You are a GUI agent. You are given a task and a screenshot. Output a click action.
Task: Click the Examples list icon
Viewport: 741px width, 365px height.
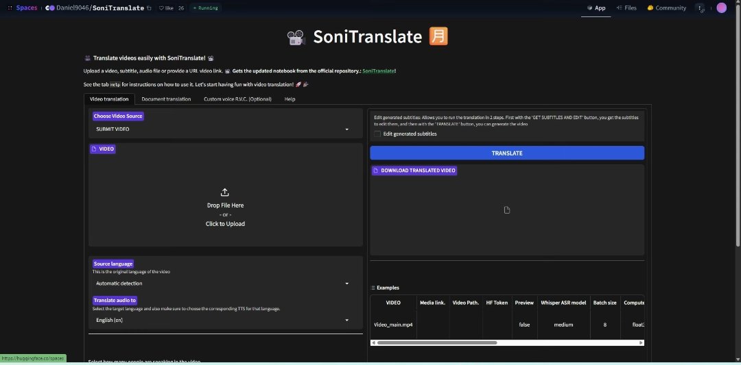pyautogui.click(x=373, y=288)
